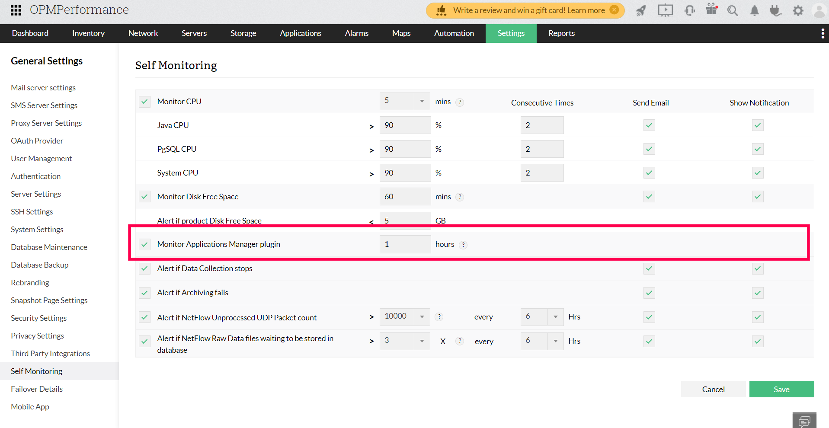Open the demo video presentation icon

click(x=665, y=10)
